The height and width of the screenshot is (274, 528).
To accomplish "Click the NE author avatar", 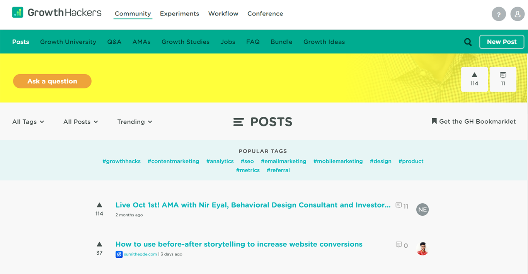I will 422,209.
